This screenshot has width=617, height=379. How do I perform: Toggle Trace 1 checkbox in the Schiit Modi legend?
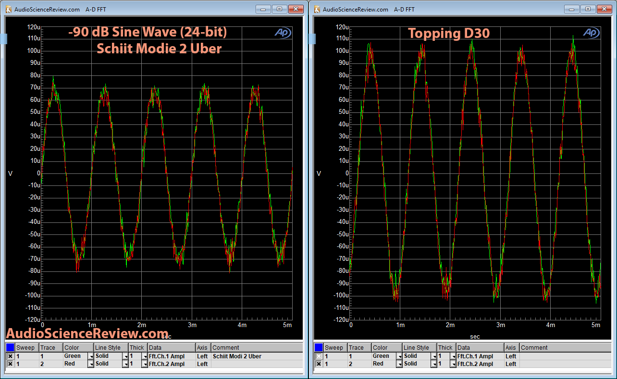point(10,356)
